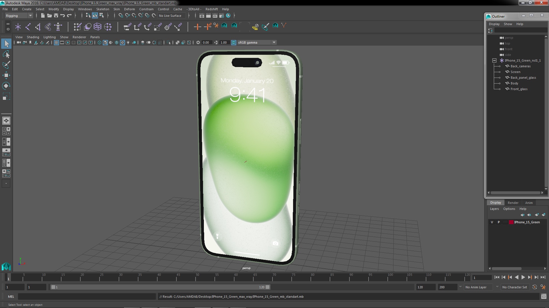
Task: Click the Create Joint shelf icon
Action: (28, 27)
